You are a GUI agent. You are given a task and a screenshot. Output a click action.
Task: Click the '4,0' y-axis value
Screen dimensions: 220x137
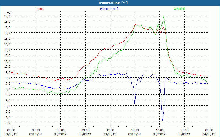click(8, 100)
